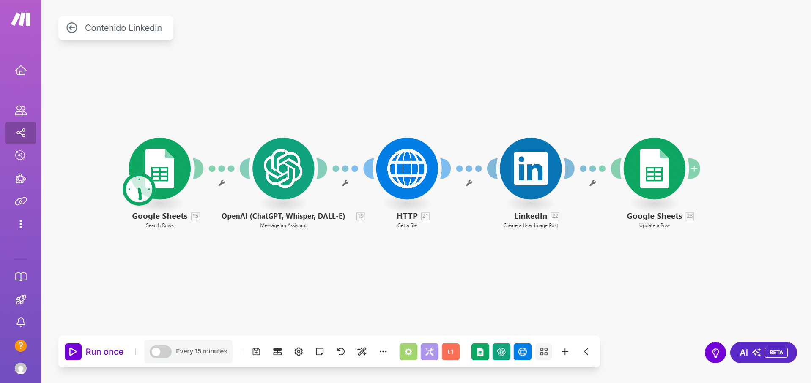Open the Google Sheets Update a Row module

[x=655, y=168]
